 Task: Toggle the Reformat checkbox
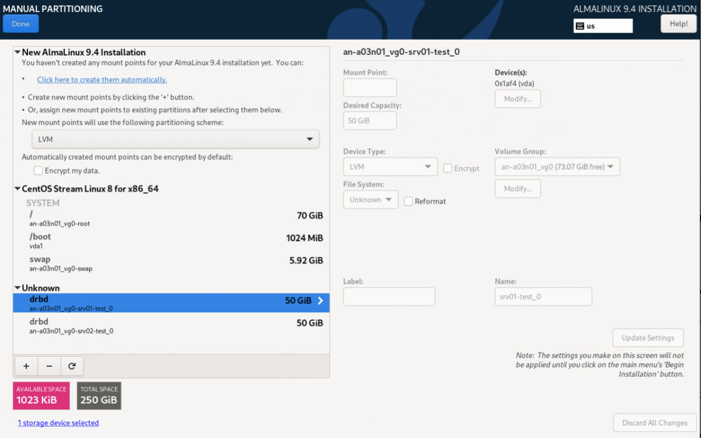pyautogui.click(x=408, y=201)
